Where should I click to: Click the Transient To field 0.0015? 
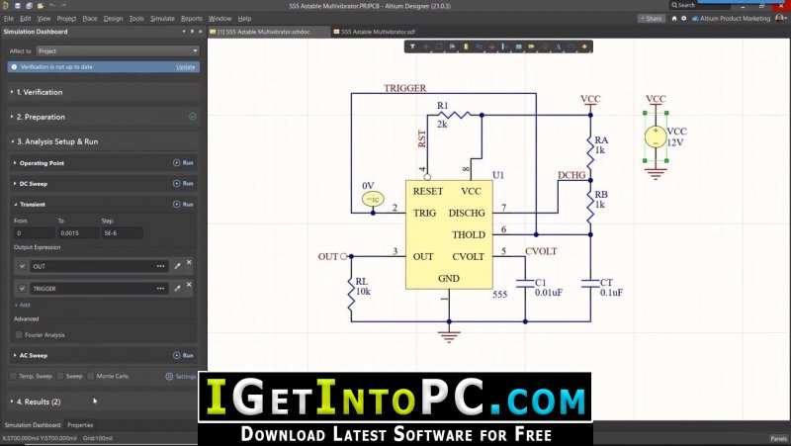click(78, 233)
